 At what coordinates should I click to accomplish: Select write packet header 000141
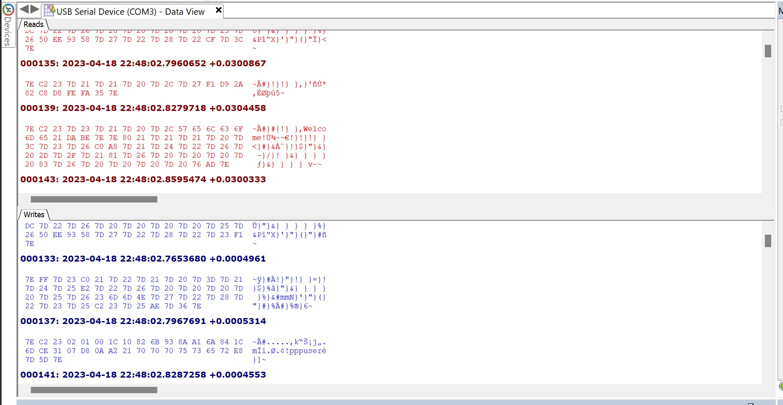tap(143, 375)
